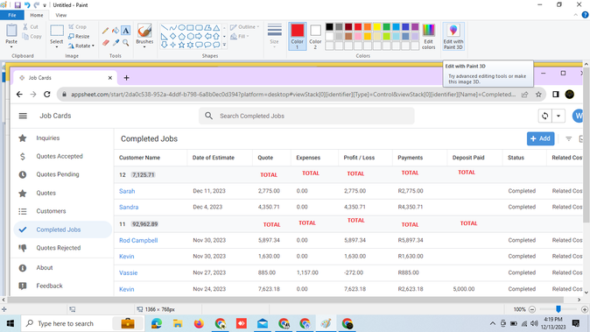Click the browser Back arrow

coord(19,94)
